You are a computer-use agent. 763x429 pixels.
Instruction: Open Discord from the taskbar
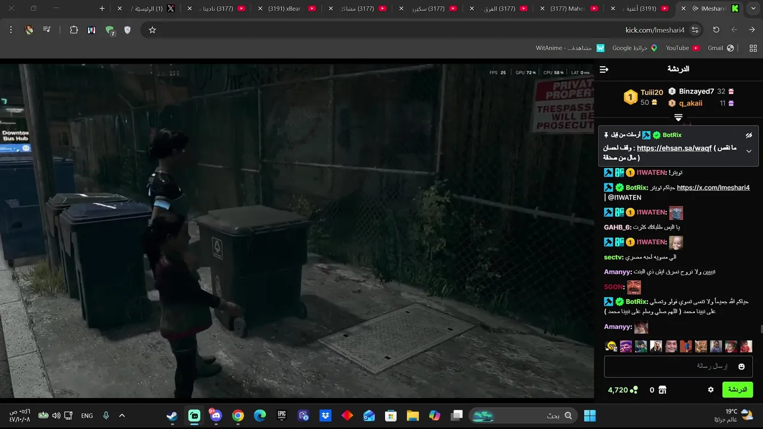pyautogui.click(x=216, y=415)
